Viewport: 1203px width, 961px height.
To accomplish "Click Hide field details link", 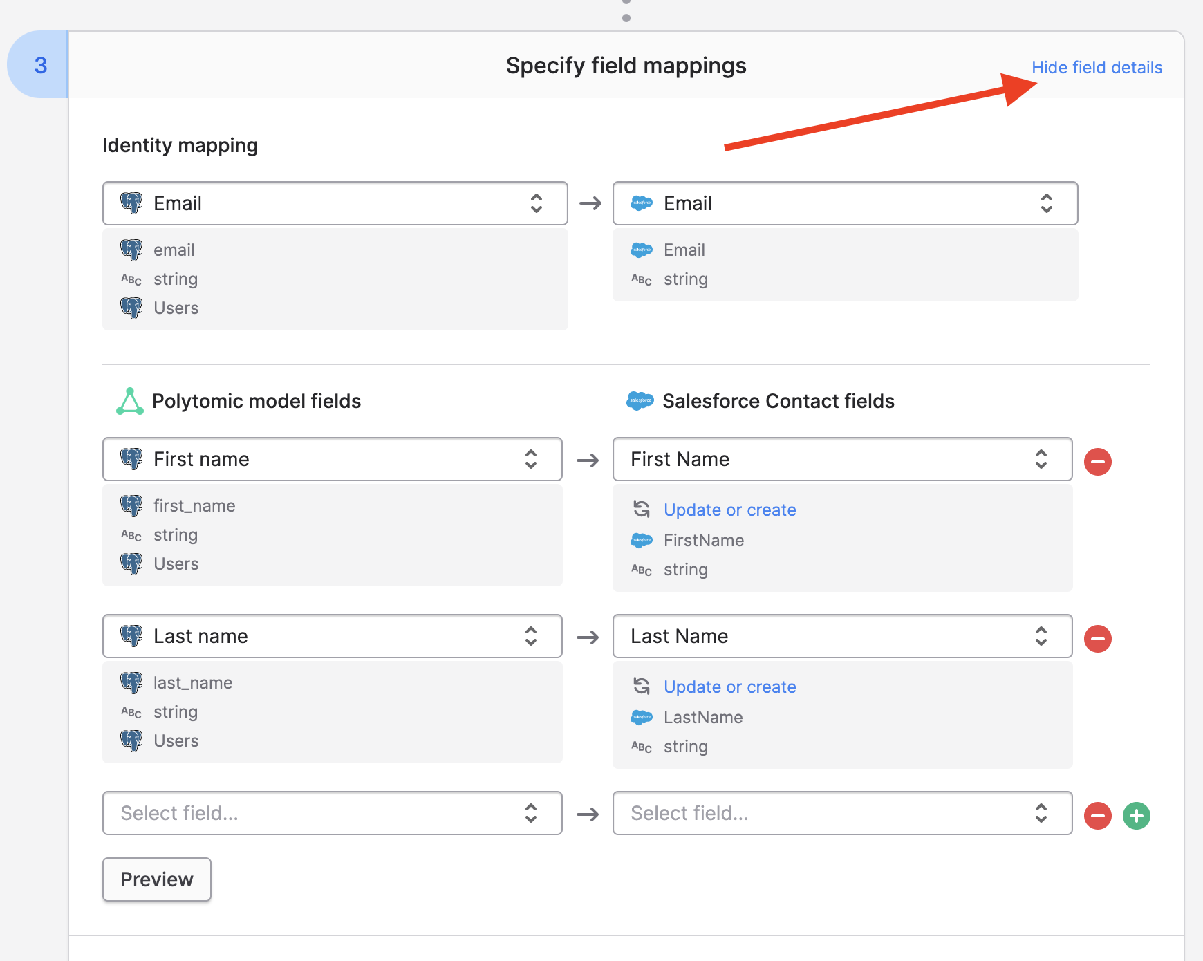I will [1097, 67].
